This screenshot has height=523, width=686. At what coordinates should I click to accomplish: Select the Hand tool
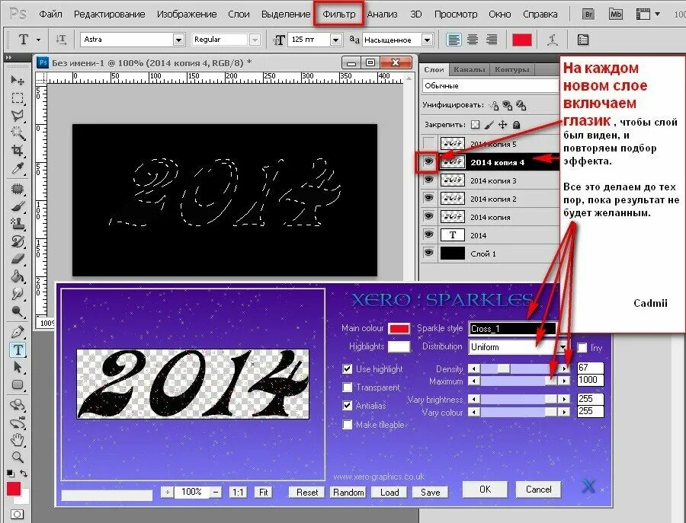click(x=18, y=439)
